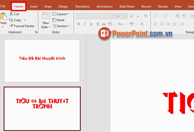Activate the Format Painter brush
The width and height of the screenshot is (194, 132).
coord(11,26)
